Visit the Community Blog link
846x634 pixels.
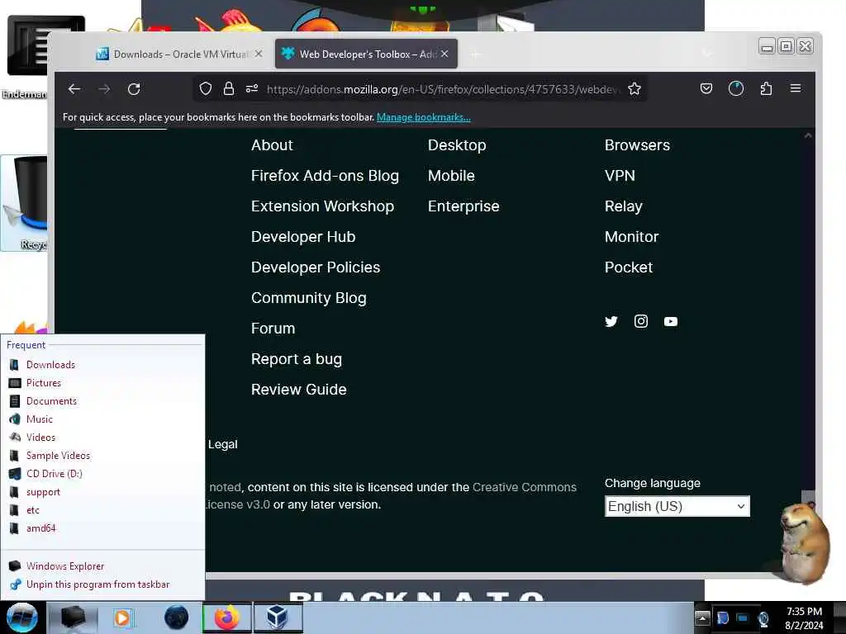(309, 298)
